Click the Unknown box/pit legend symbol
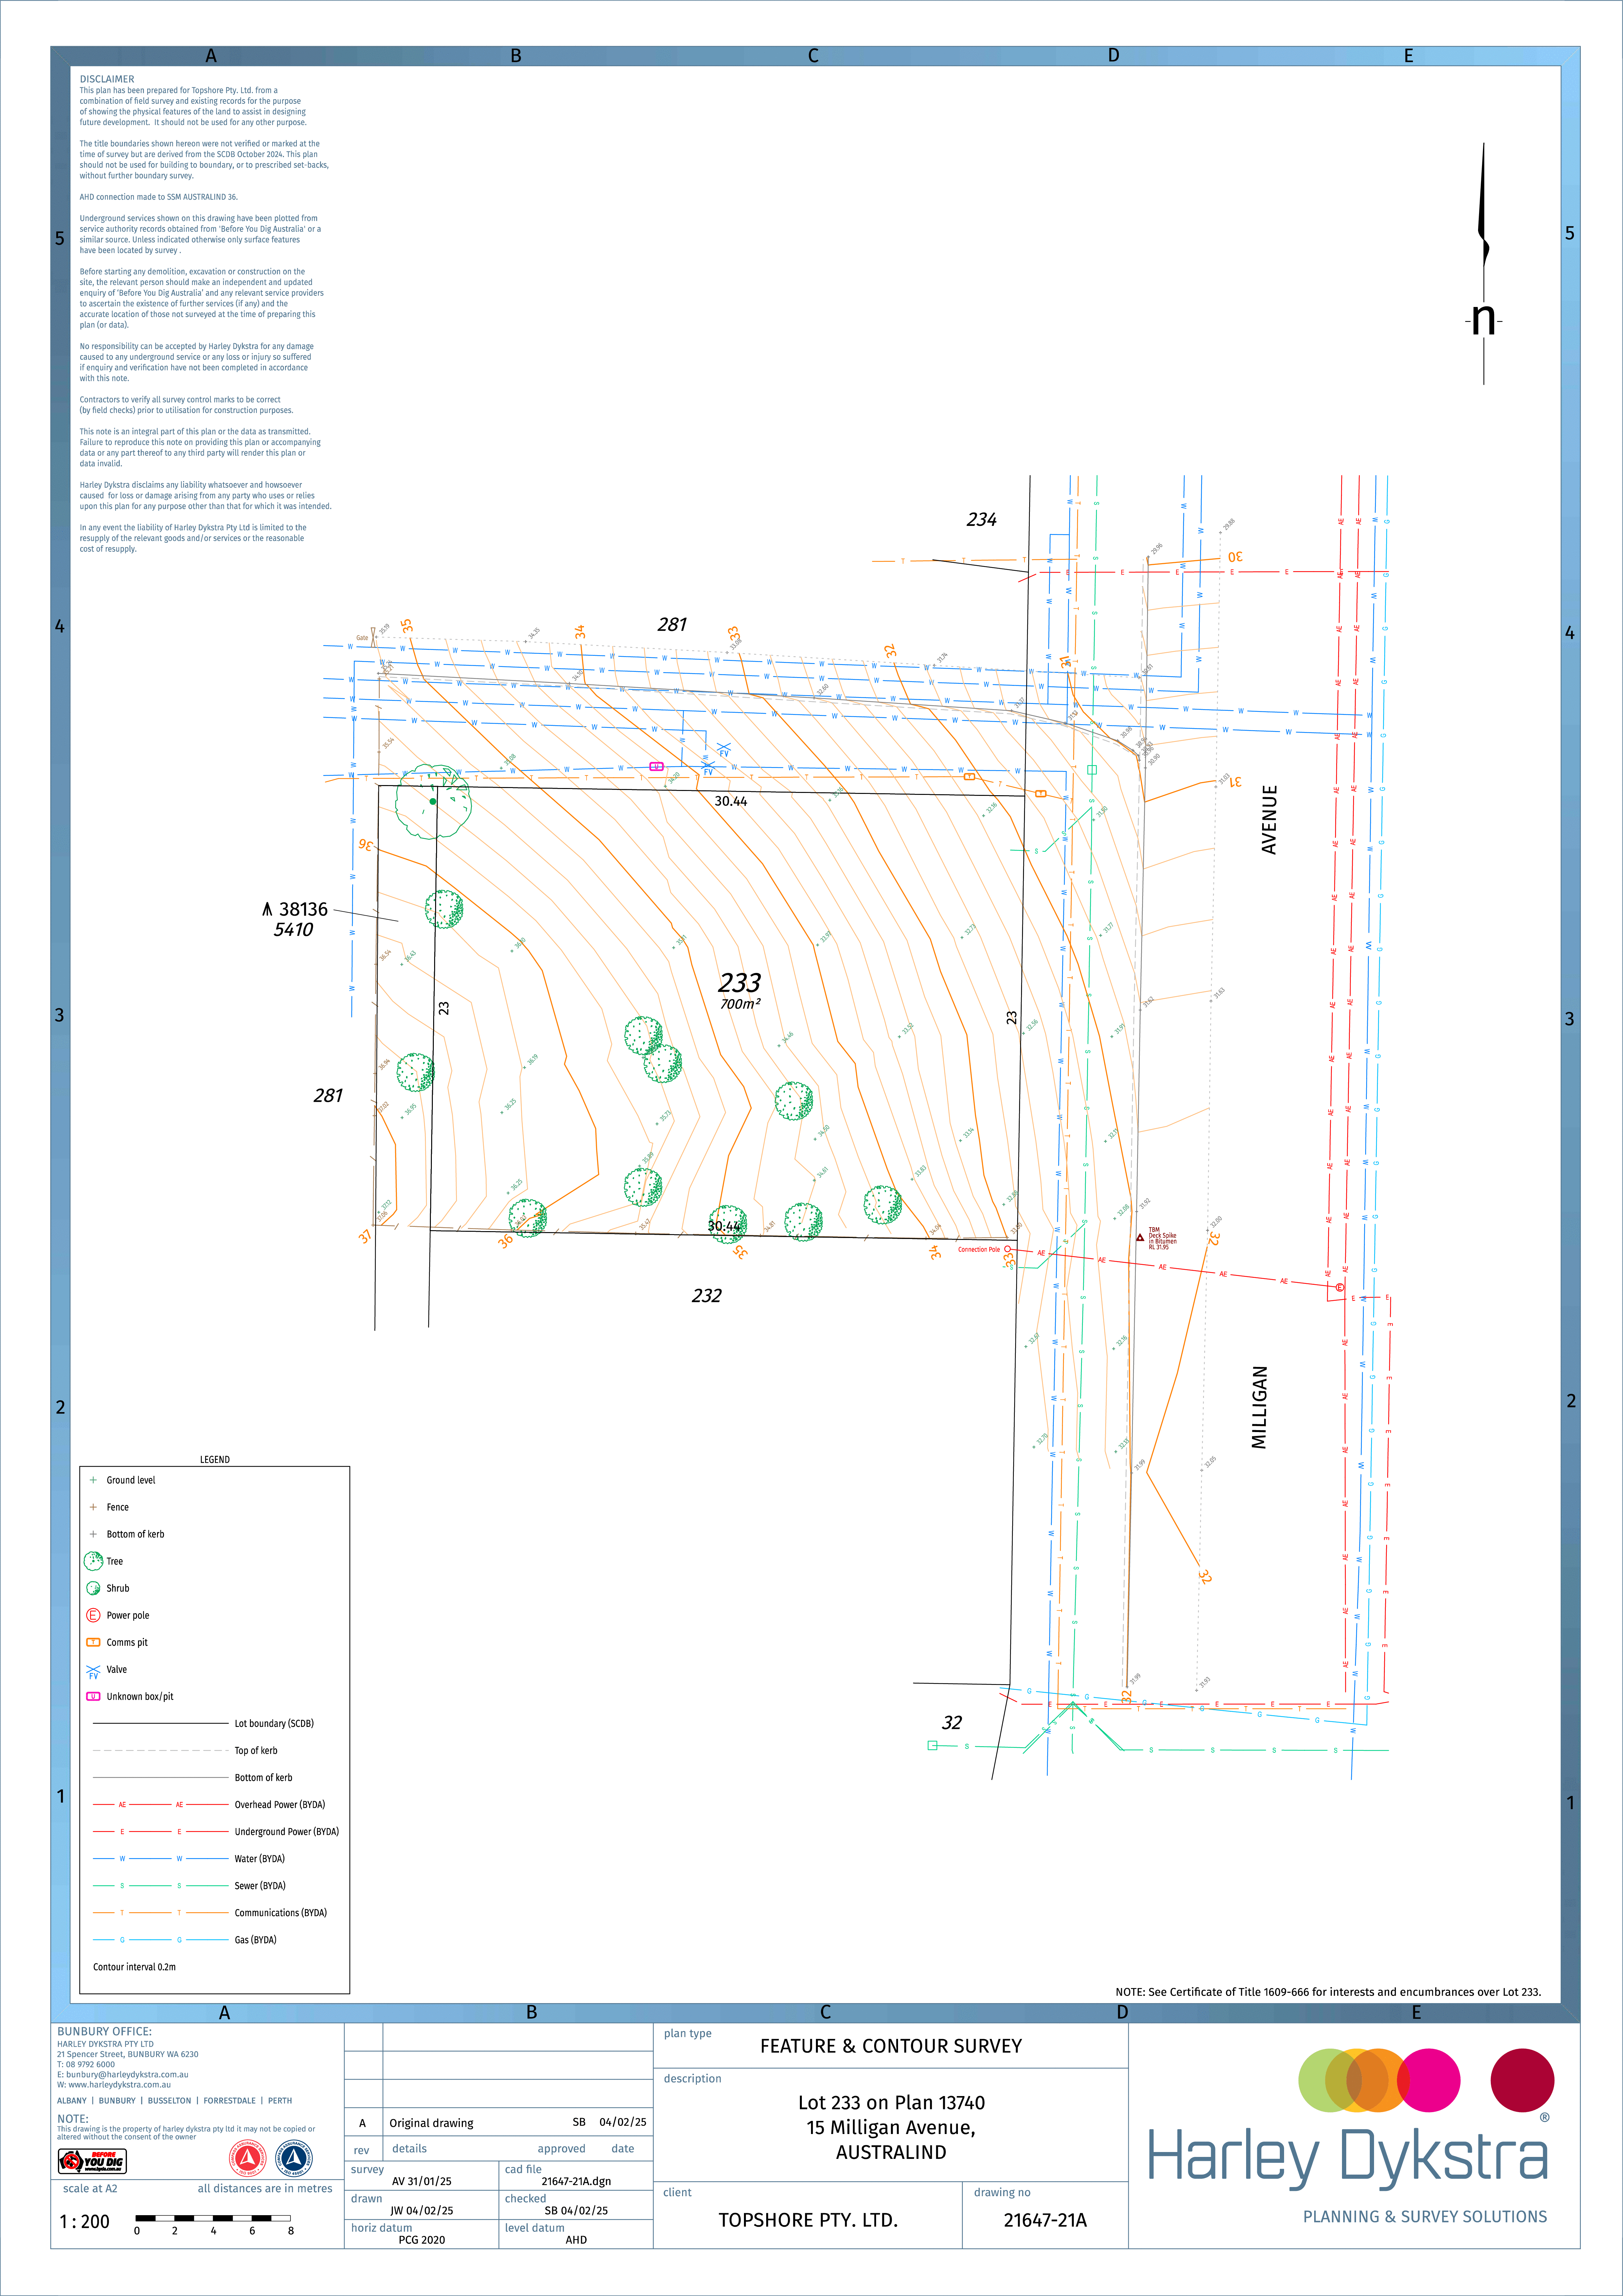The image size is (1623, 2296). 93,1696
